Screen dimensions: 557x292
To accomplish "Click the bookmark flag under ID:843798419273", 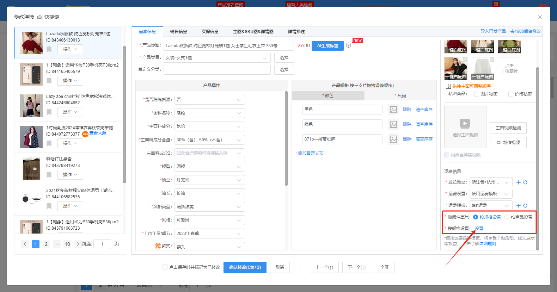I will click(49, 175).
